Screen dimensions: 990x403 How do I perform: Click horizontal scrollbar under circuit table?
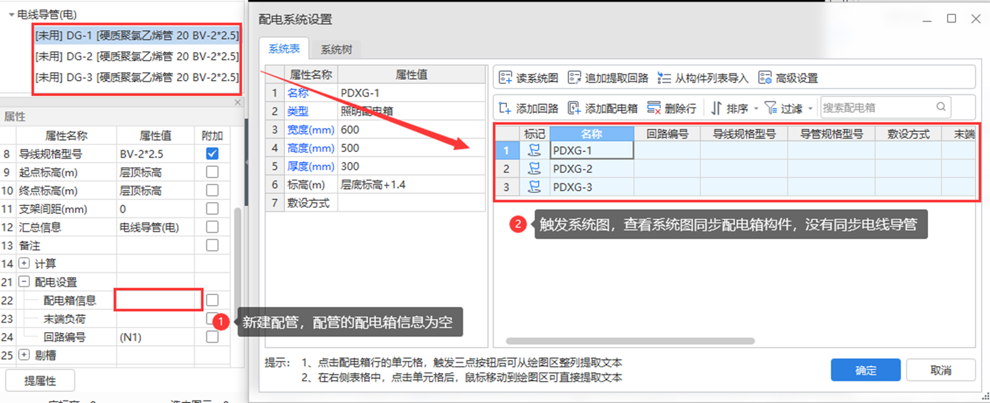[x=629, y=341]
